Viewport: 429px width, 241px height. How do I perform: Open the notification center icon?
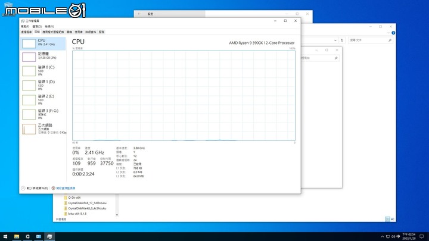pos(422,237)
